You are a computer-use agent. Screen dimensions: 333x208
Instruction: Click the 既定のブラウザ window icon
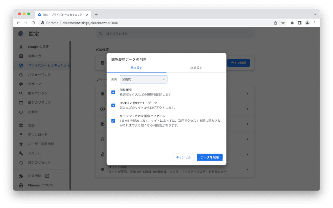pyautogui.click(x=21, y=103)
